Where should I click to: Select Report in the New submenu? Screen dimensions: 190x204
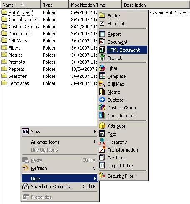(x=123, y=34)
